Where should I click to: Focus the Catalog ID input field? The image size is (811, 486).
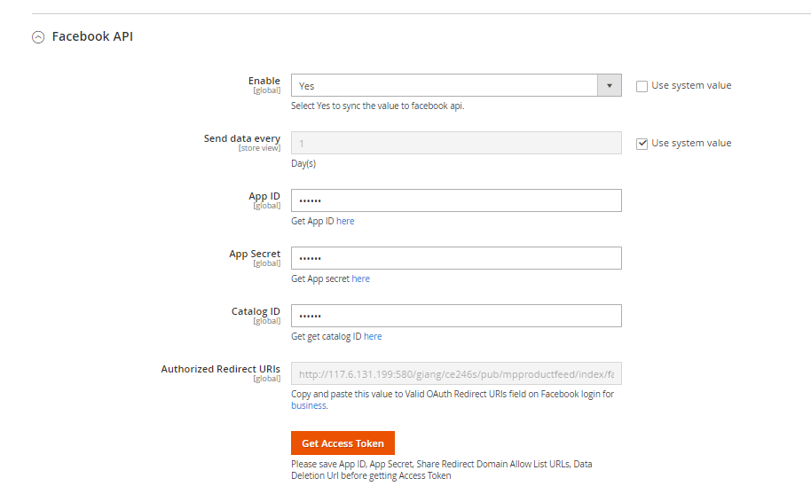[x=455, y=316]
